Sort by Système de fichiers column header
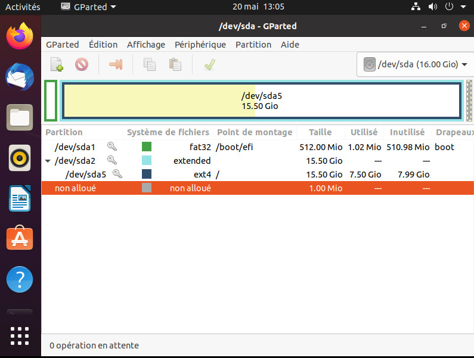The image size is (474, 358). pos(168,132)
